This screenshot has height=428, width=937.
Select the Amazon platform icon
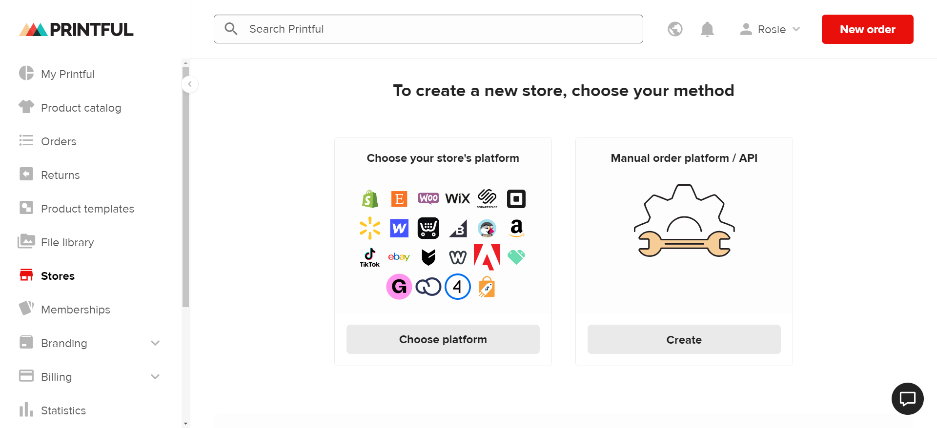(516, 228)
